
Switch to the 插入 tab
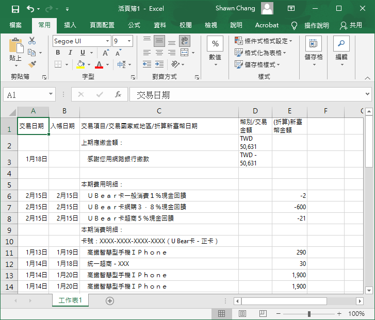(x=70, y=25)
